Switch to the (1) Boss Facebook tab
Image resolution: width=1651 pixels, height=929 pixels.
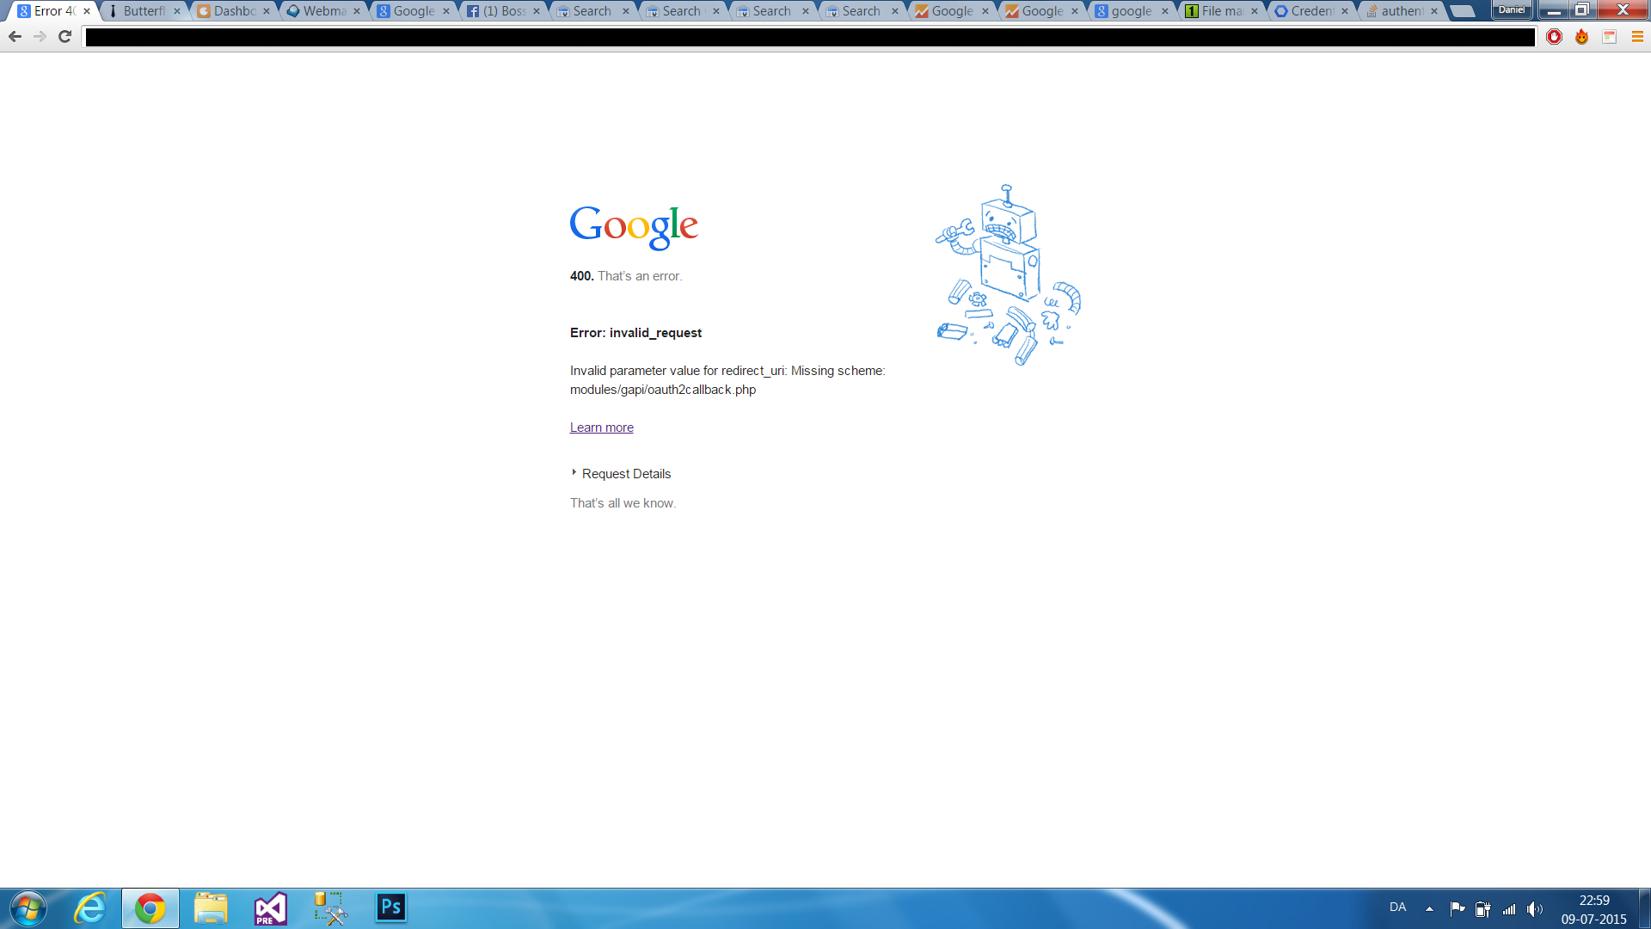503,11
